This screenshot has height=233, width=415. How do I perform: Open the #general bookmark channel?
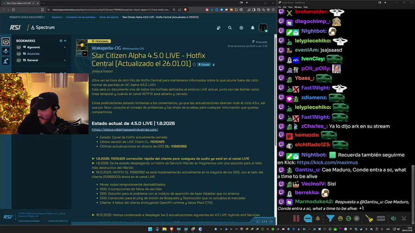click(33, 47)
